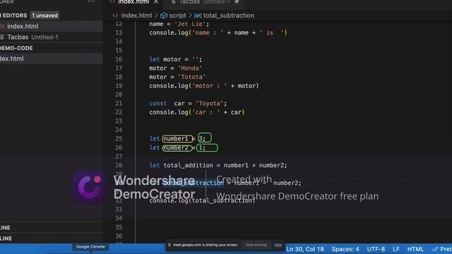Open Explorer more actions ellipsis
Image resolution: width=452 pixels, height=254 pixels.
click(91, 1)
